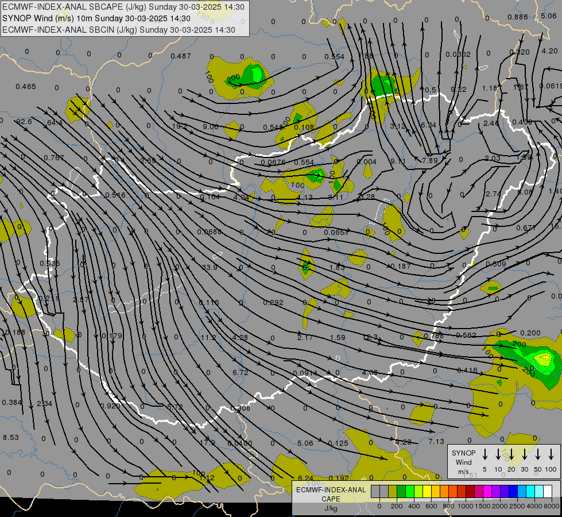Click the 0.562 value on the map
Image resolution: width=562 pixels, height=517 pixels.
coord(466,335)
